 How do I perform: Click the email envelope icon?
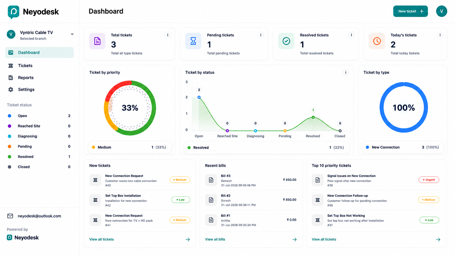tap(10, 216)
